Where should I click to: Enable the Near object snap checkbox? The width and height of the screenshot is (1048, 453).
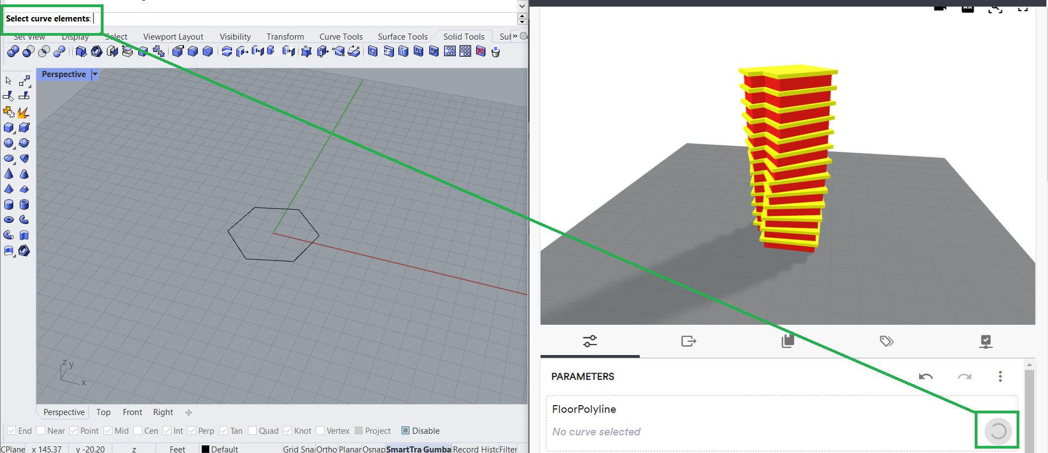click(41, 430)
